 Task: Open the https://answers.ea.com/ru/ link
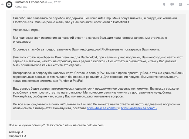pyautogui.click(x=139, y=108)
